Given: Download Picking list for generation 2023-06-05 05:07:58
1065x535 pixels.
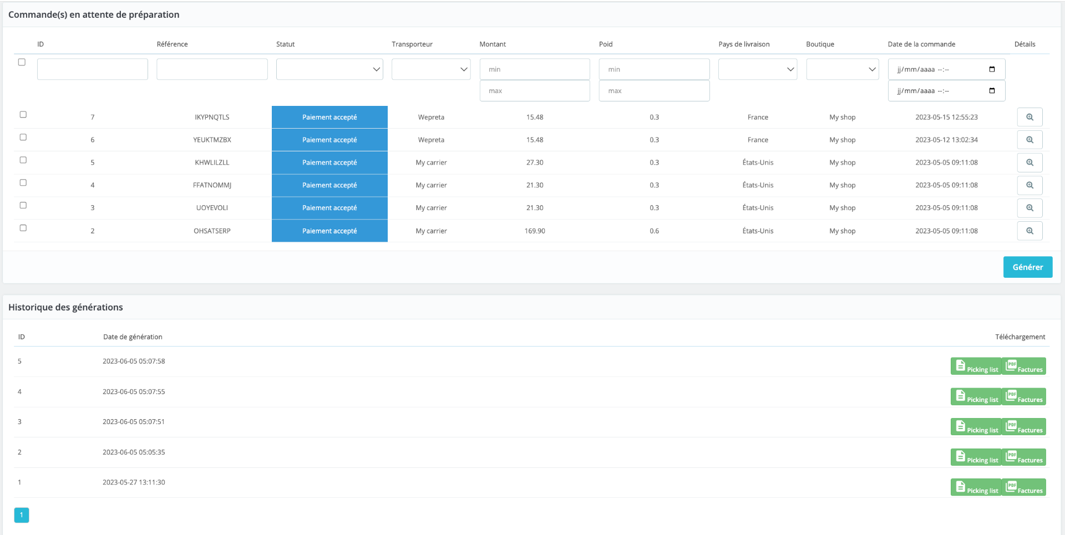Looking at the screenshot, I should (976, 366).
